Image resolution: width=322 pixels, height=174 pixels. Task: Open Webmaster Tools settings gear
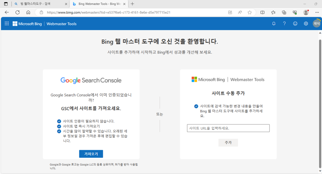pyautogui.click(x=306, y=24)
